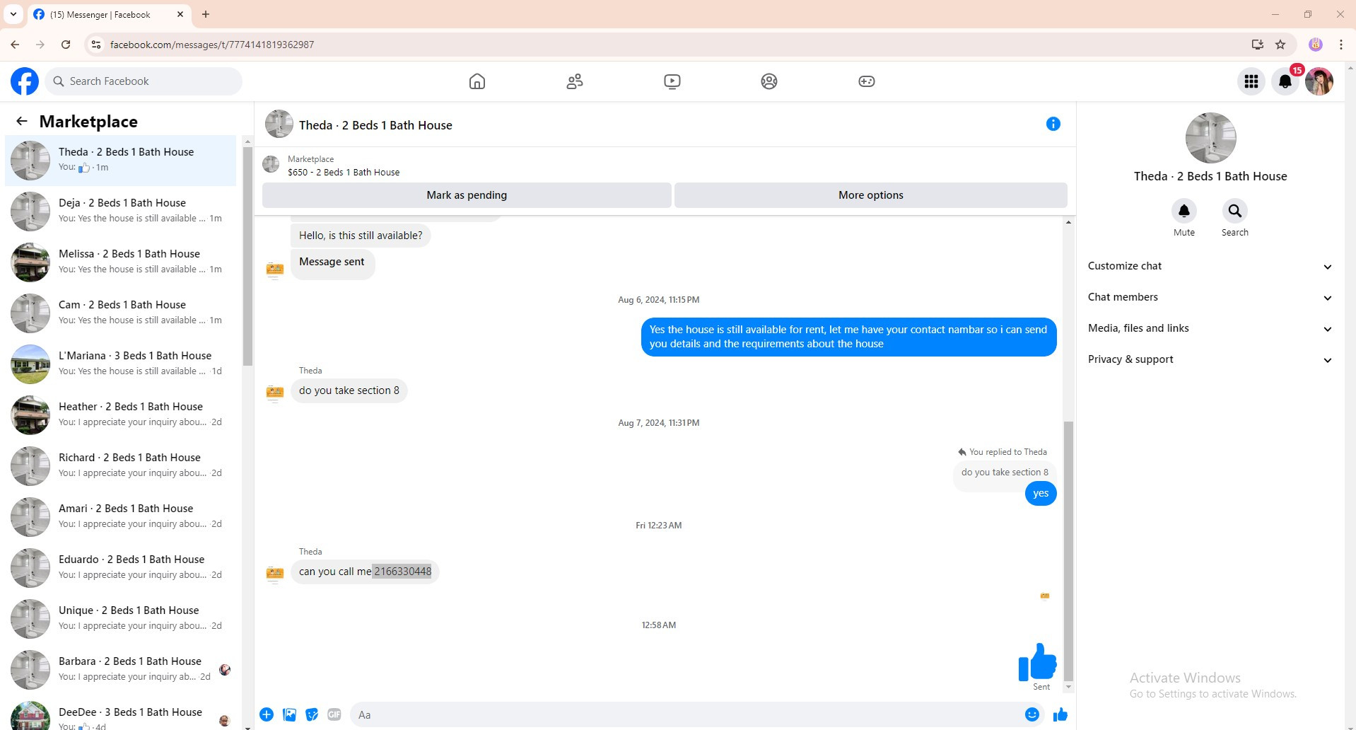Open the Chrome three-dot menu
The width and height of the screenshot is (1356, 730).
pyautogui.click(x=1341, y=45)
